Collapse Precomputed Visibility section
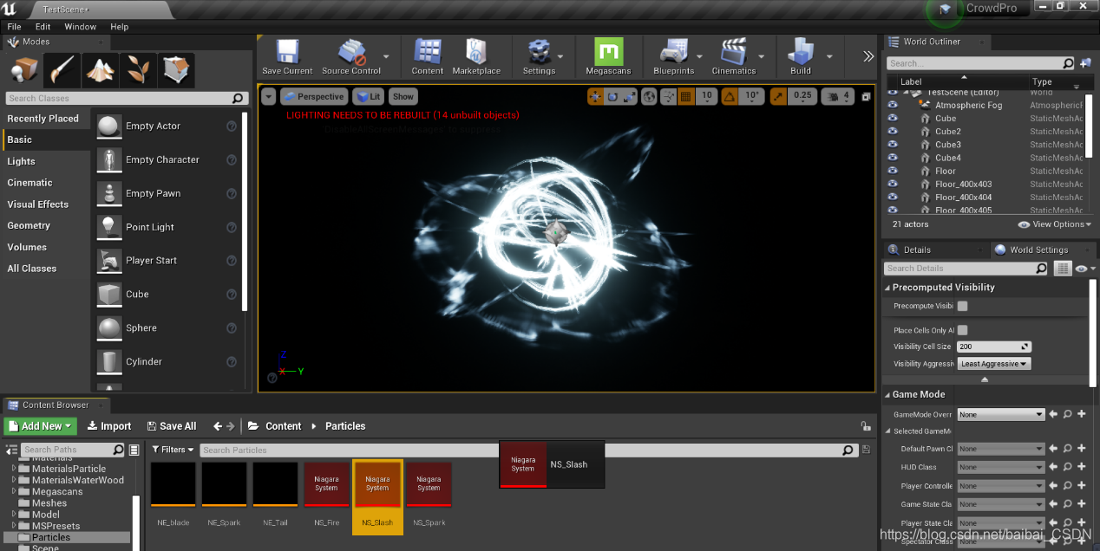Image resolution: width=1100 pixels, height=551 pixels. 887,288
